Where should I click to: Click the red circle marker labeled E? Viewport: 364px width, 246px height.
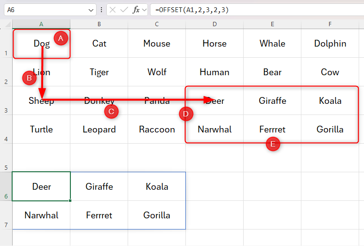tap(273, 144)
